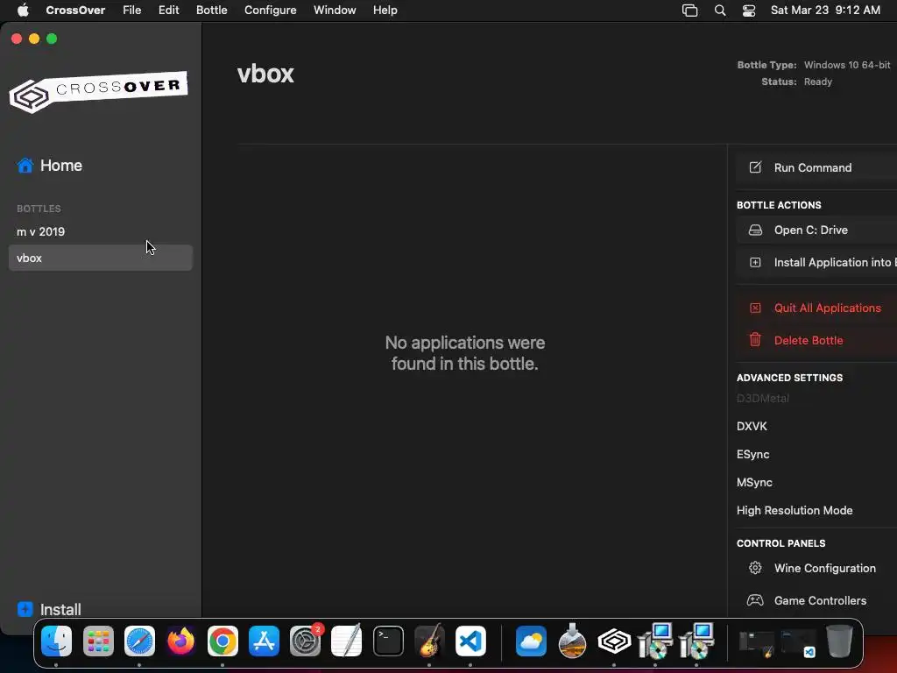This screenshot has height=673, width=897.
Task: Open the File menu
Action: (131, 10)
